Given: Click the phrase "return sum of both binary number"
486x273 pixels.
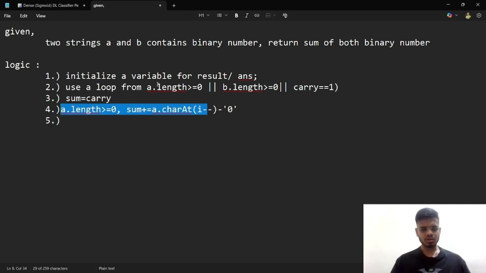Looking at the screenshot, I should point(349,42).
